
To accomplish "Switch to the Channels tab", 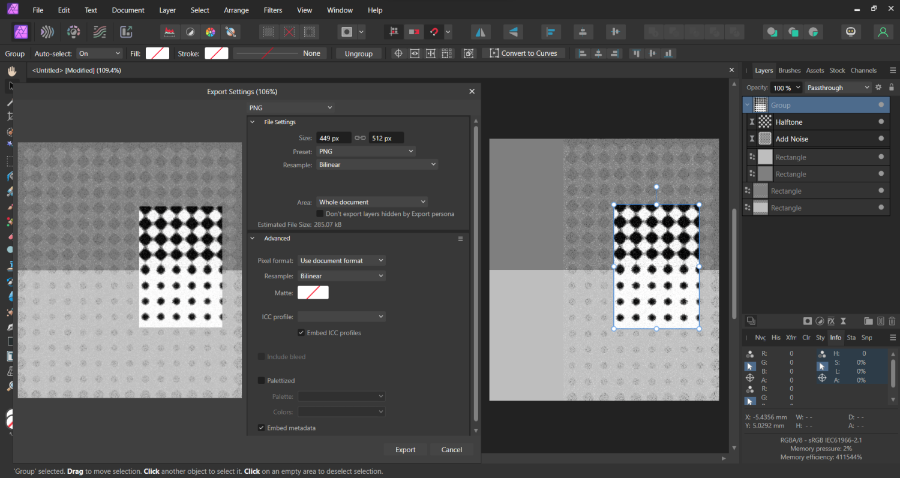I will point(863,70).
